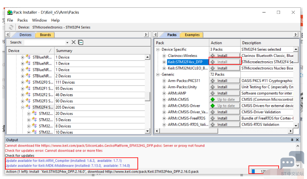Expand the STM32F3 Series device node
The height and width of the screenshot is (179, 307).
click(x=23, y=101)
